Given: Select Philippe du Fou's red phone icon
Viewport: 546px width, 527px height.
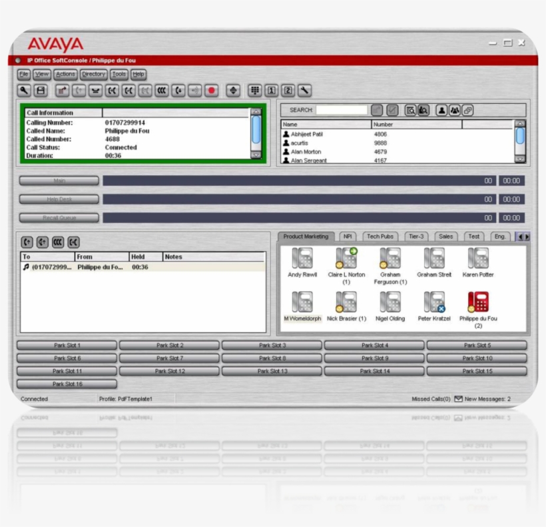Looking at the screenshot, I should (x=477, y=303).
